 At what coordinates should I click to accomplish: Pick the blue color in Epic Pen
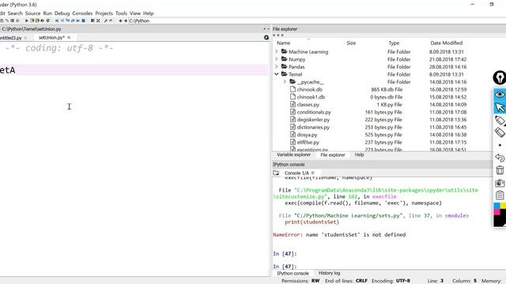tap(497, 205)
